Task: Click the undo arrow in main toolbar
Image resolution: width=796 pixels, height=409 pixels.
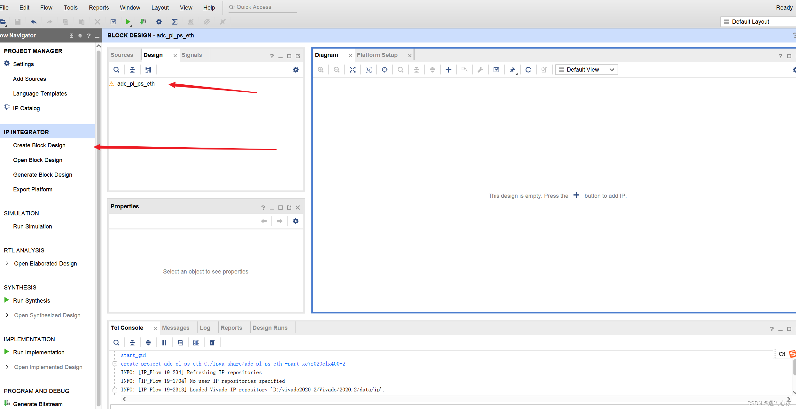Action: point(34,22)
